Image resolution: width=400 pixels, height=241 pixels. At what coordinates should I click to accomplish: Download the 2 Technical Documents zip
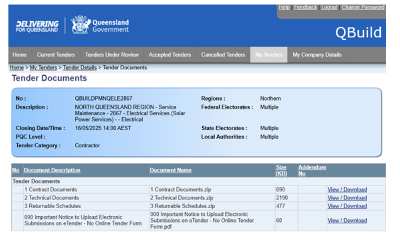click(x=347, y=198)
